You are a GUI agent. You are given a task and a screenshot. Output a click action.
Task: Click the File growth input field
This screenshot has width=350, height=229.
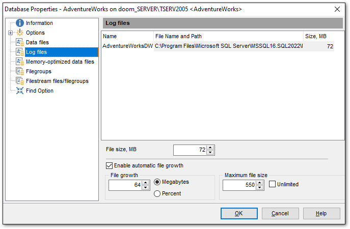(x=125, y=185)
